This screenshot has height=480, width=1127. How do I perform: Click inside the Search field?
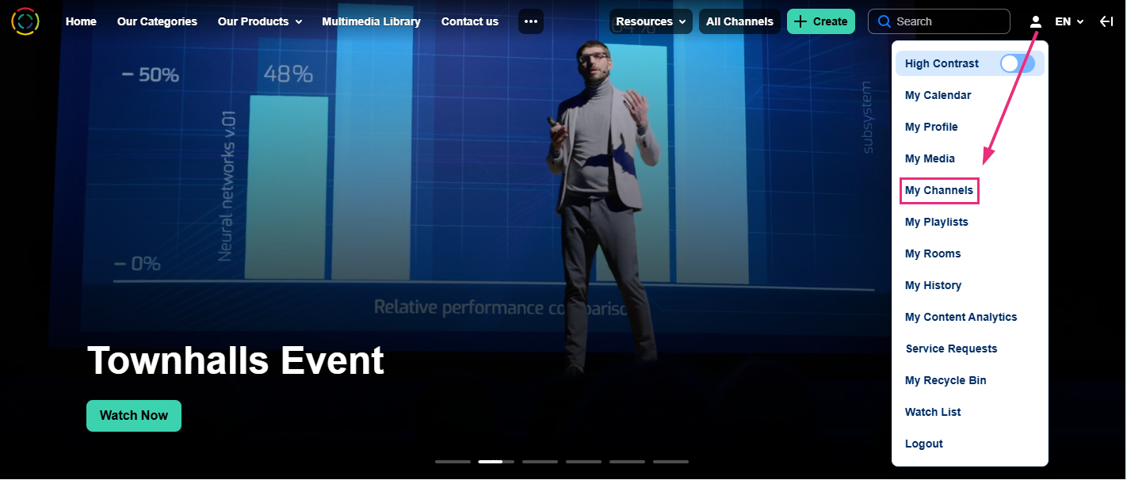tap(939, 21)
